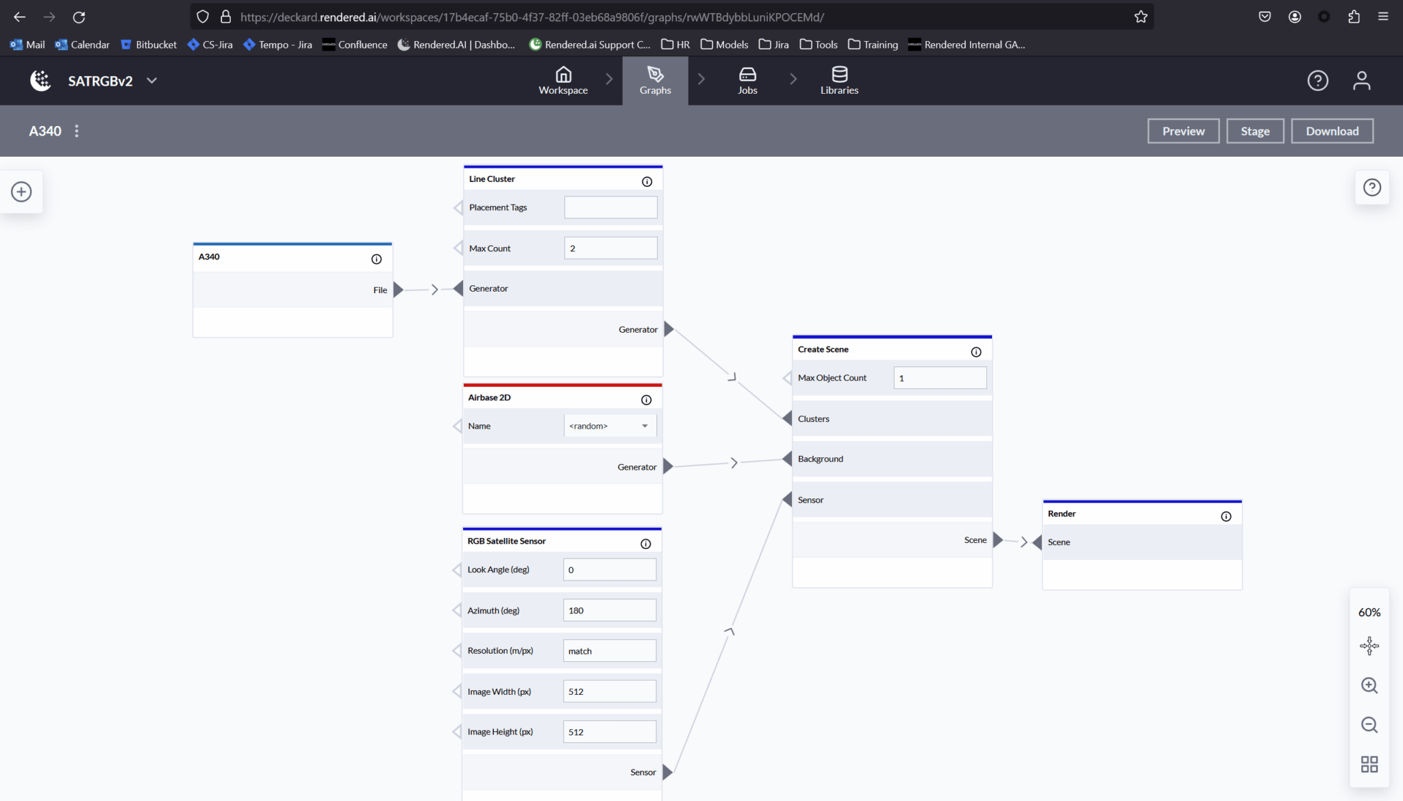The image size is (1403, 801).
Task: Click the zoom in magnifier icon
Action: click(x=1369, y=685)
